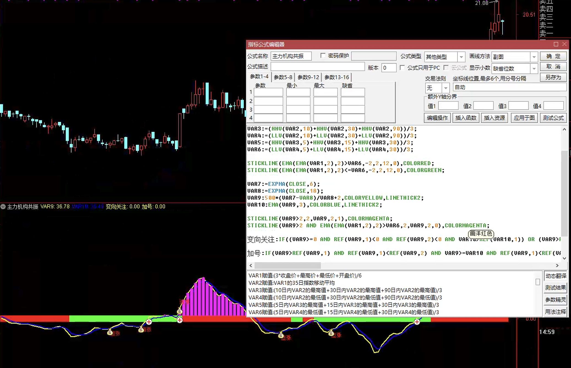Click the 坐标线位置 input showing 自动
This screenshot has width=571, height=368.
pyautogui.click(x=509, y=87)
